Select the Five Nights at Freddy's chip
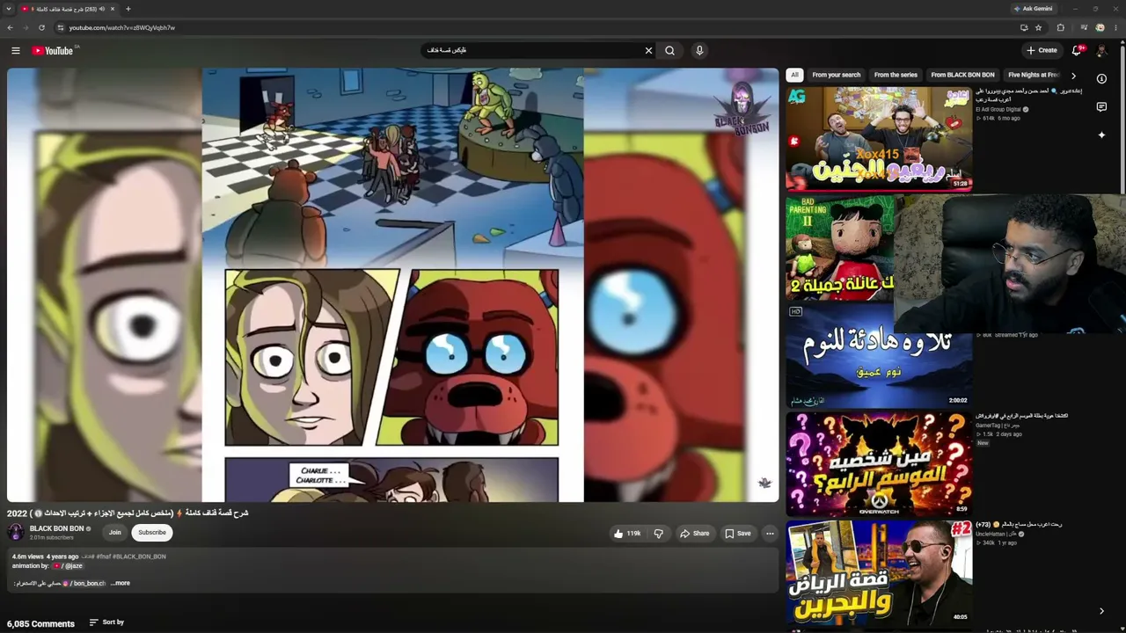The image size is (1126, 633). tap(1034, 75)
